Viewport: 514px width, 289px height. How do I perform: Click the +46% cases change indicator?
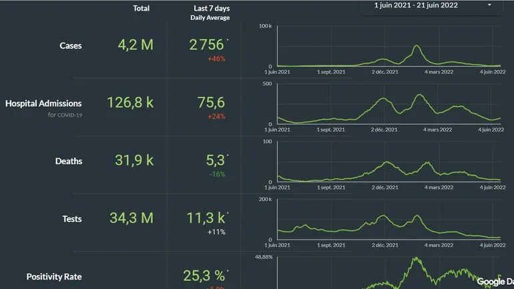point(216,59)
